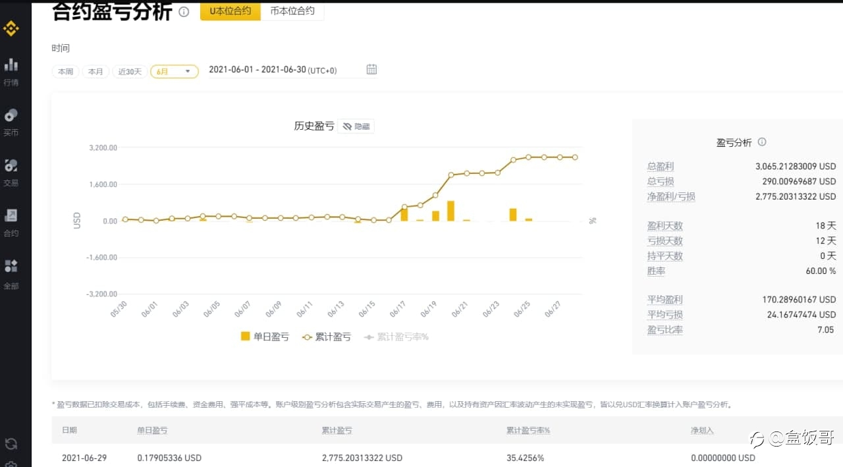Click the 平均亏损 label
The height and width of the screenshot is (467, 843).
[665, 315]
